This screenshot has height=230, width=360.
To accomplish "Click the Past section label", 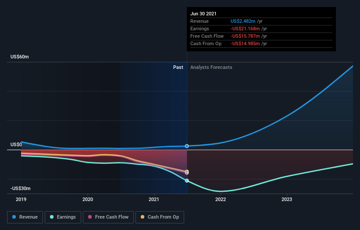I will pyautogui.click(x=178, y=67).
